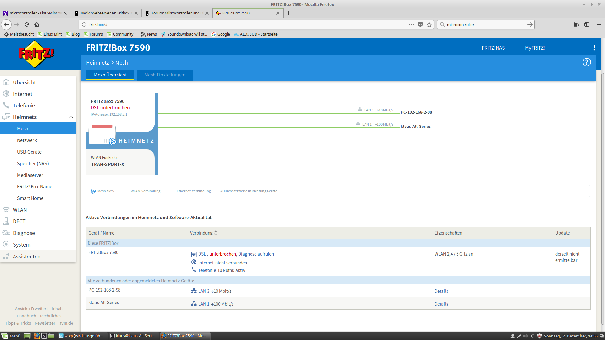Open MyFRITZ! link in header
The height and width of the screenshot is (340, 605).
(535, 48)
